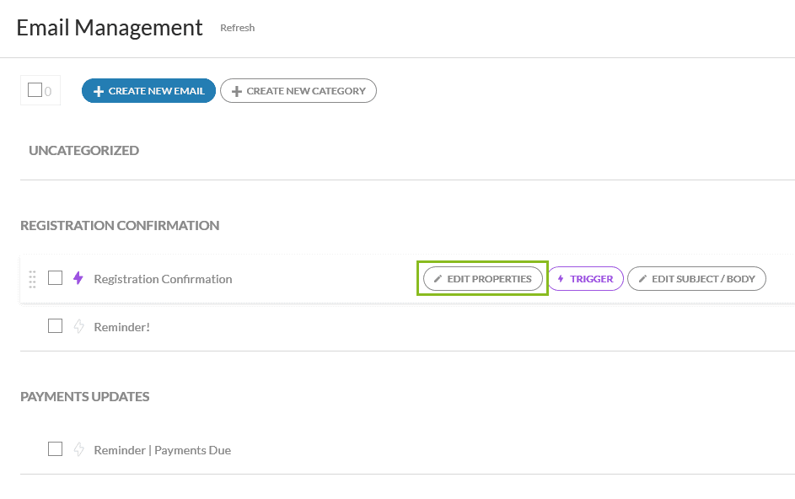Click the purple lightning icon for Registration Confirmation

coord(78,278)
